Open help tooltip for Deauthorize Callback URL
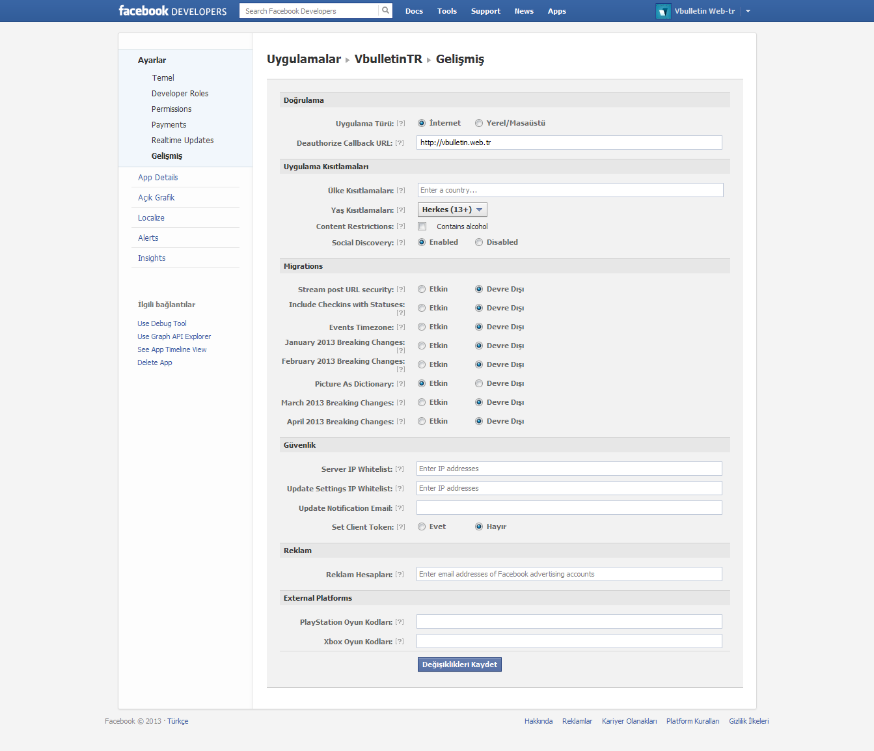This screenshot has width=874, height=751. (400, 143)
